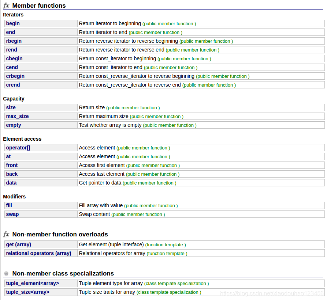
Task: Click 'Tuple size traits for array' text
Action: pos(107,292)
